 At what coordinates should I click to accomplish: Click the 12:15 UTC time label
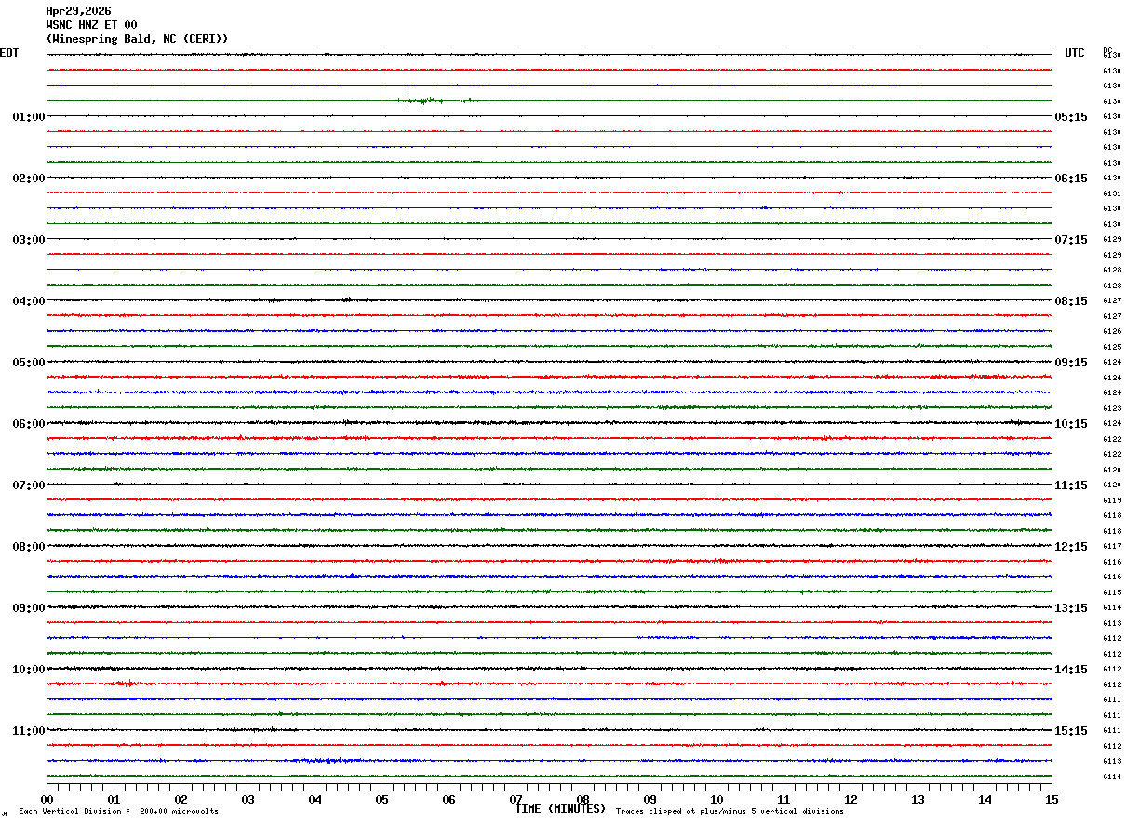tap(1070, 547)
